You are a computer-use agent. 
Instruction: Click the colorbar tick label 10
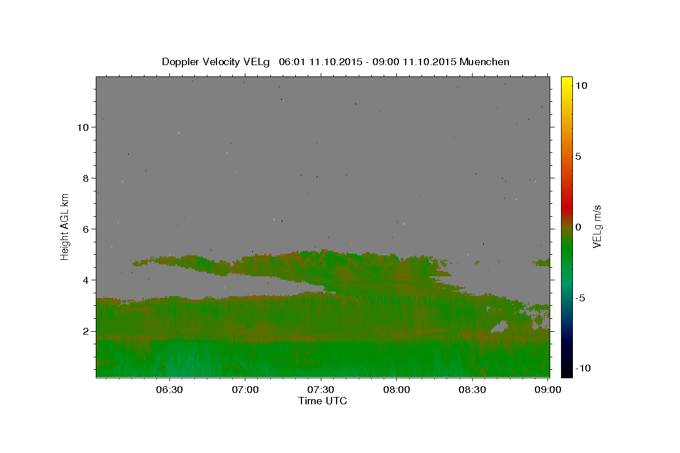tap(581, 85)
